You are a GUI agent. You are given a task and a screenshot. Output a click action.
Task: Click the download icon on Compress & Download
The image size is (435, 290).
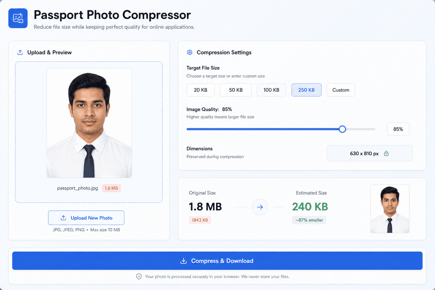[x=184, y=261]
